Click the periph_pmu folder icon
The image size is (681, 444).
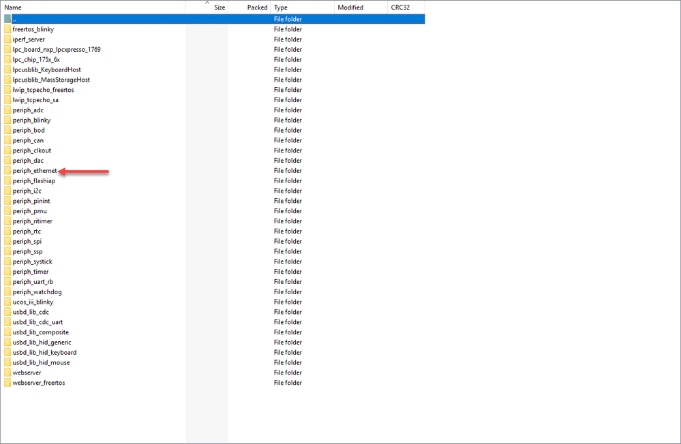tap(7, 211)
